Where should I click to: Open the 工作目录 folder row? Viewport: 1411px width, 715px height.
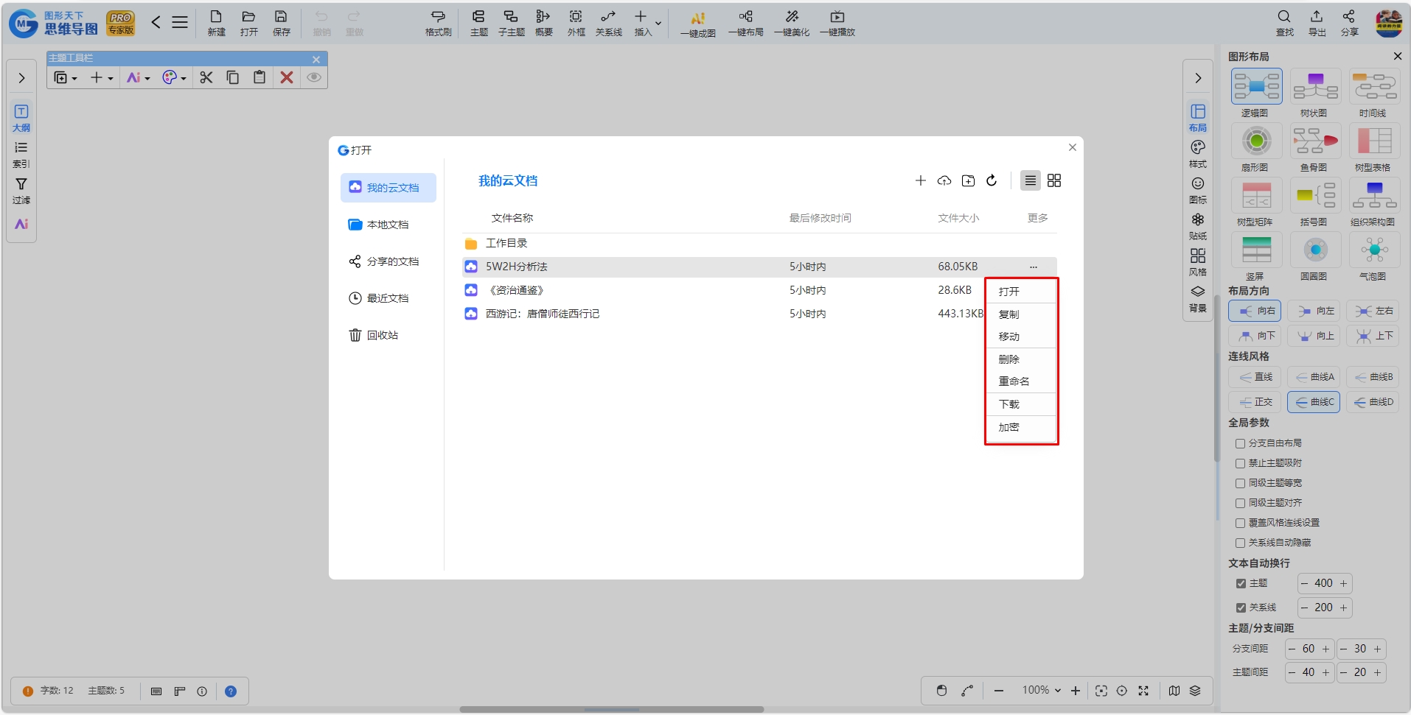click(x=759, y=243)
